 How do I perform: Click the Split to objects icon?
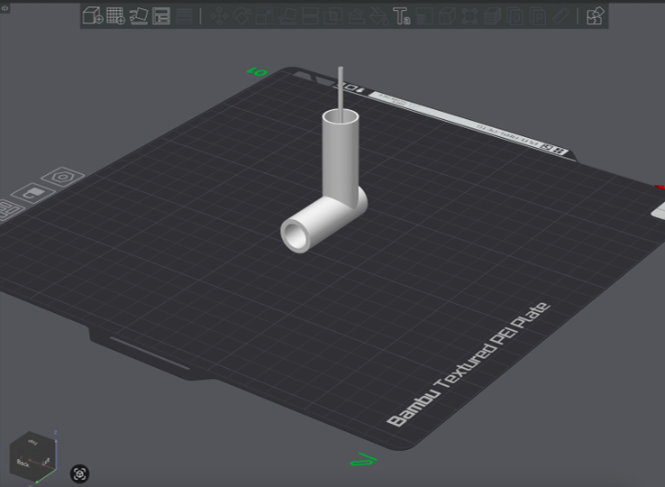click(x=185, y=15)
